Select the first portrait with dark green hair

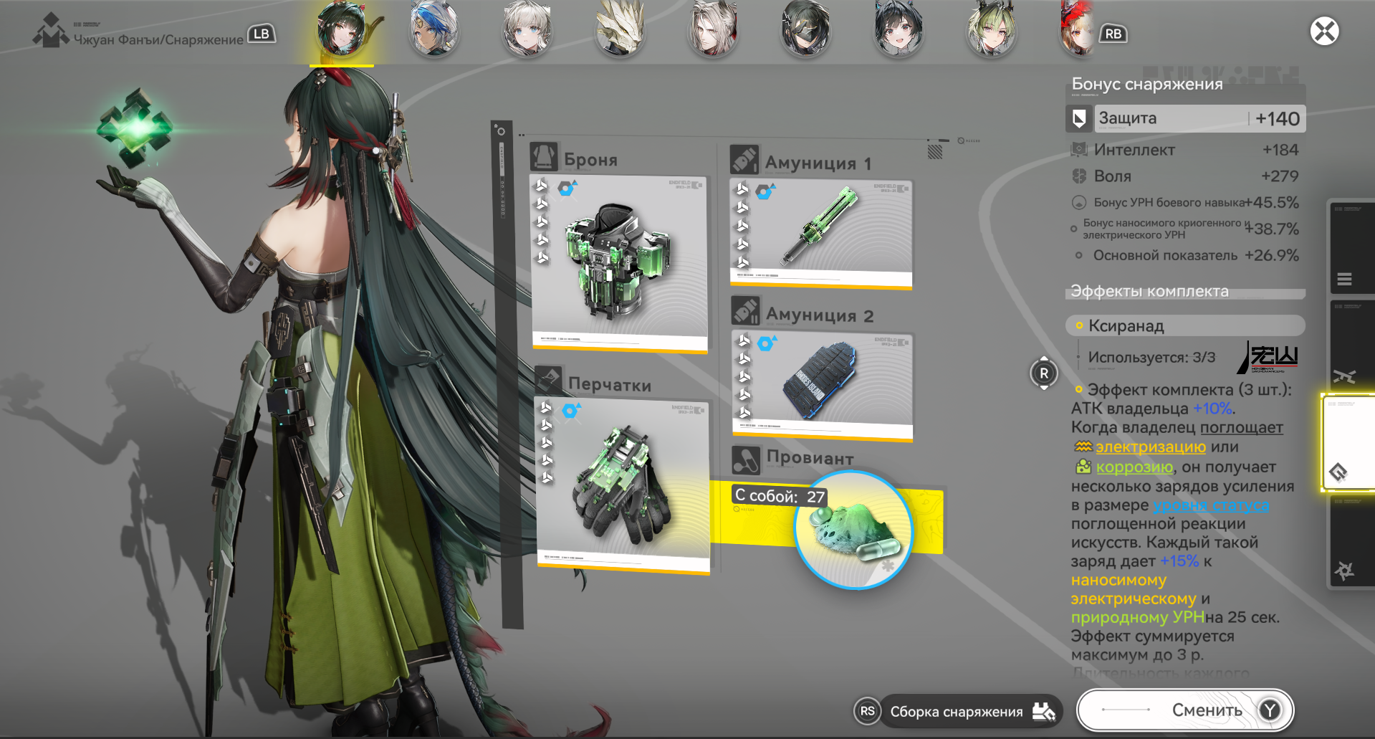coord(341,30)
